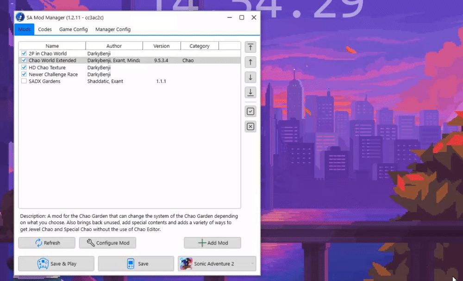Deselect all mods with the X button
The image size is (463, 281).
250,127
